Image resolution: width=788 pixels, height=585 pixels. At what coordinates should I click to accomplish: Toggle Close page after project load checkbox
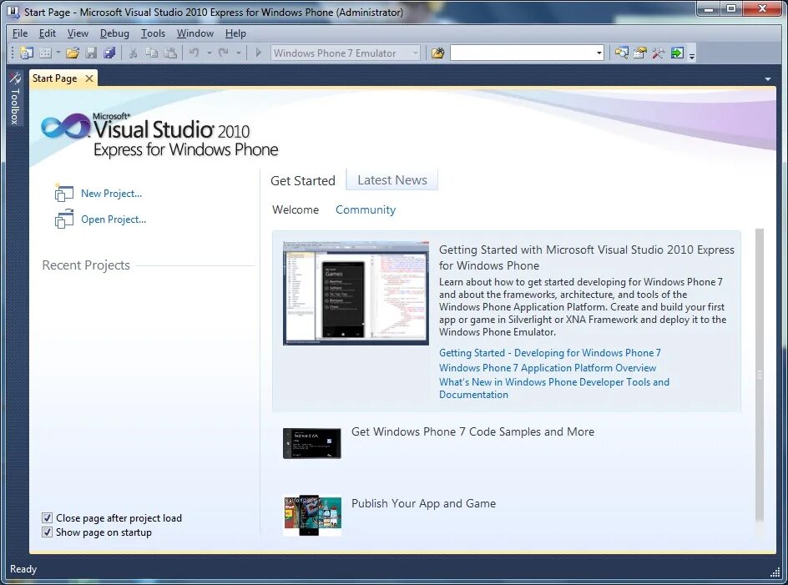[48, 517]
